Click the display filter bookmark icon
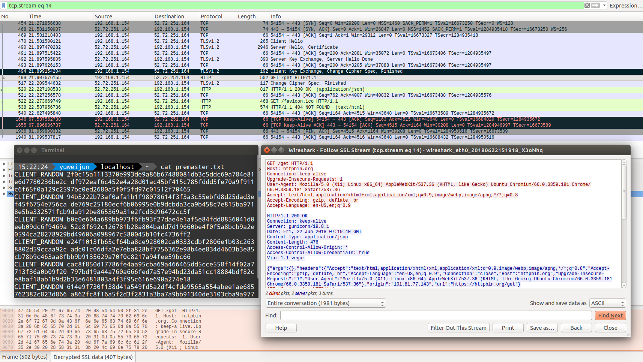This screenshot has width=643, height=362. (4, 6)
